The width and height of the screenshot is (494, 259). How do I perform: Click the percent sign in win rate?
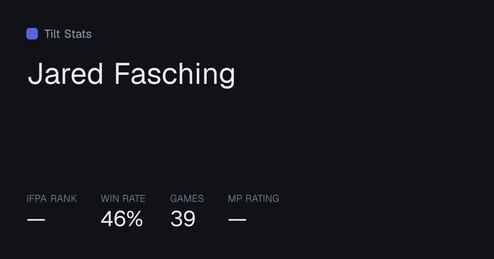(x=135, y=219)
